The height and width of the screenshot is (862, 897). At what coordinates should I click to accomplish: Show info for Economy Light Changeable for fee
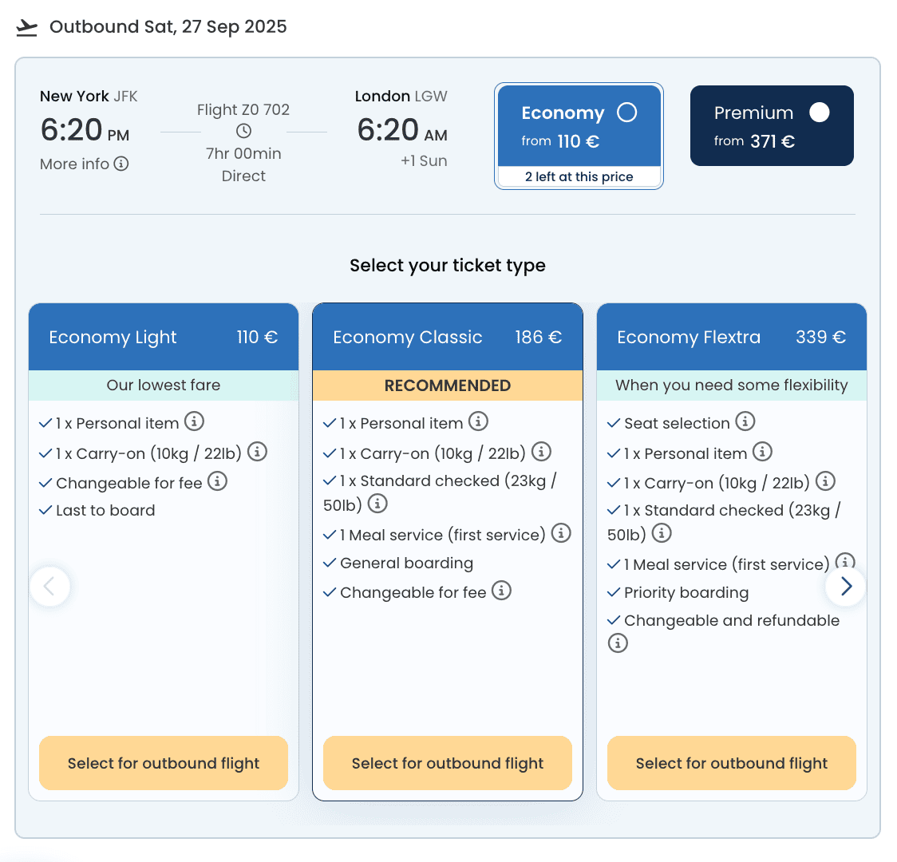click(x=217, y=481)
